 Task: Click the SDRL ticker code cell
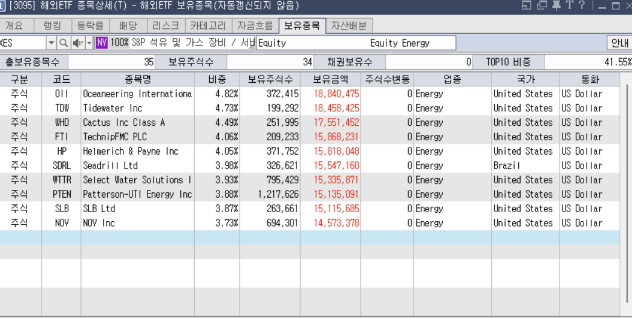(x=61, y=166)
